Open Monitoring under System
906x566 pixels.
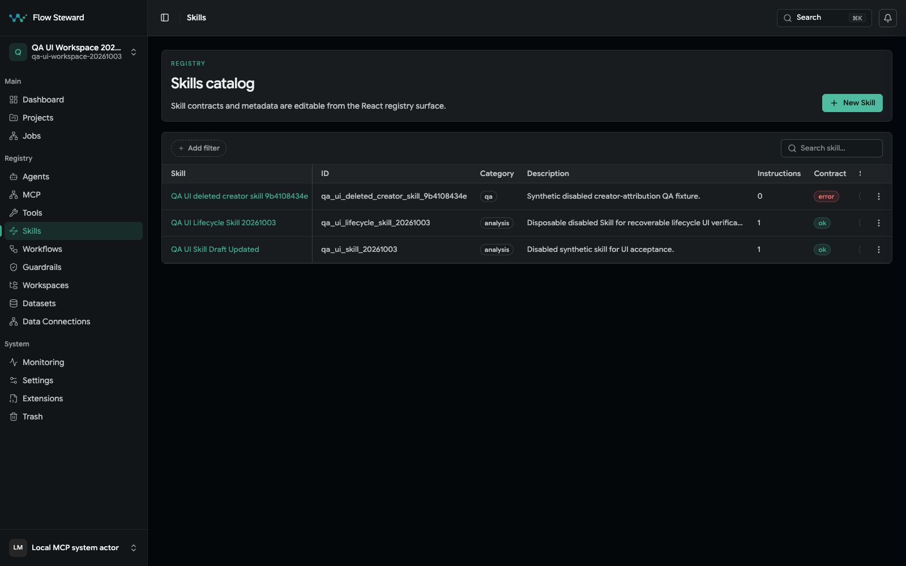tap(74, 362)
